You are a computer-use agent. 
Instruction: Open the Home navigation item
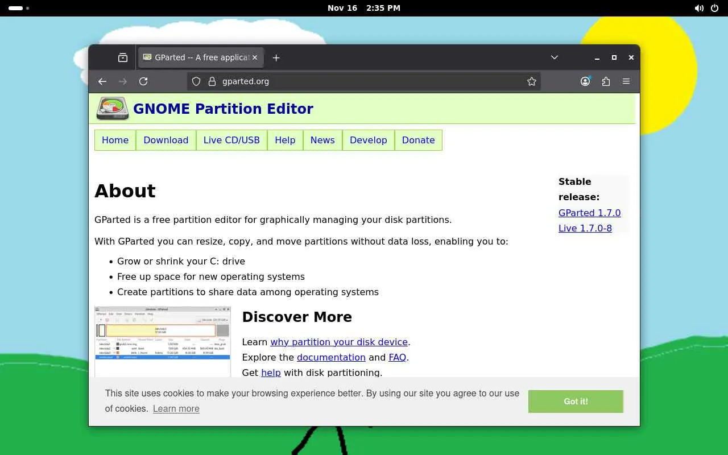(115, 140)
